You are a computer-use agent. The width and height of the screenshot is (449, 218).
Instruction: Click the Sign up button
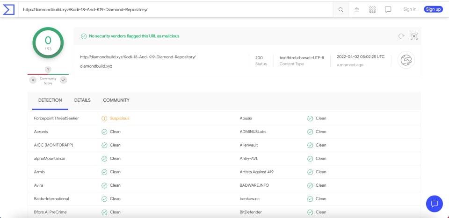(433, 9)
